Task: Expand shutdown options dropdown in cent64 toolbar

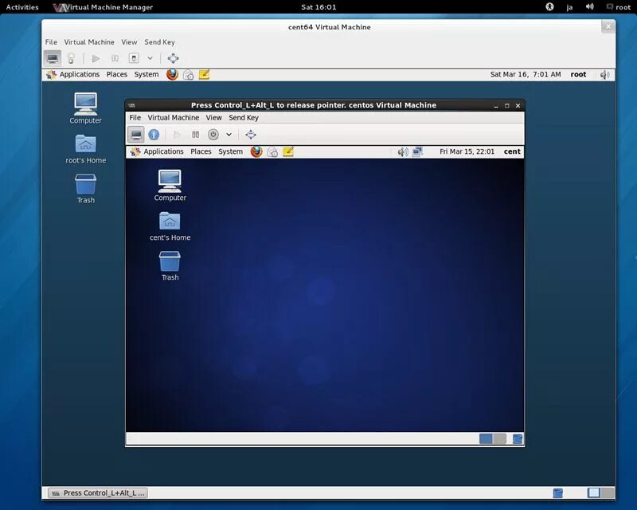Action: [x=150, y=58]
